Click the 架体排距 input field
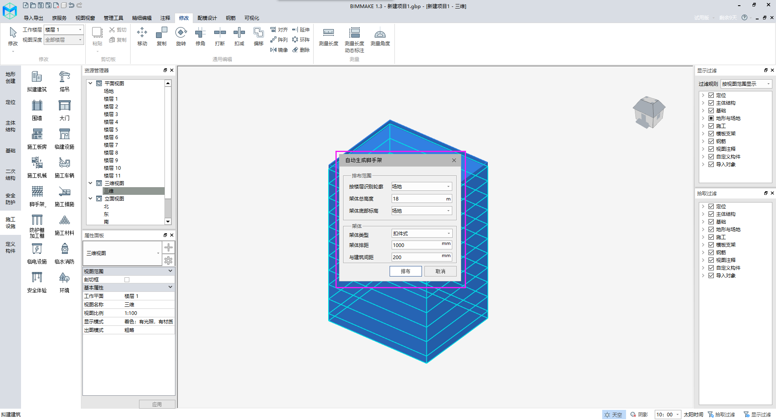The image size is (776, 420). point(422,245)
